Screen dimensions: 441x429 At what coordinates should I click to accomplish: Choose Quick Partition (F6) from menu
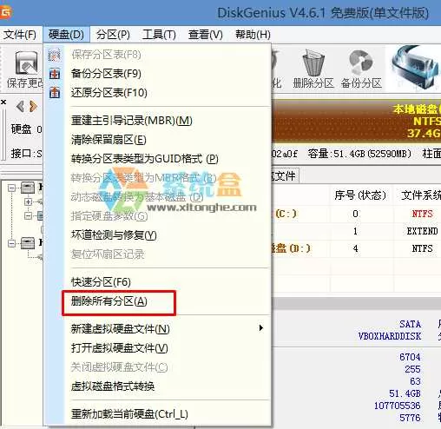pyautogui.click(x=101, y=281)
